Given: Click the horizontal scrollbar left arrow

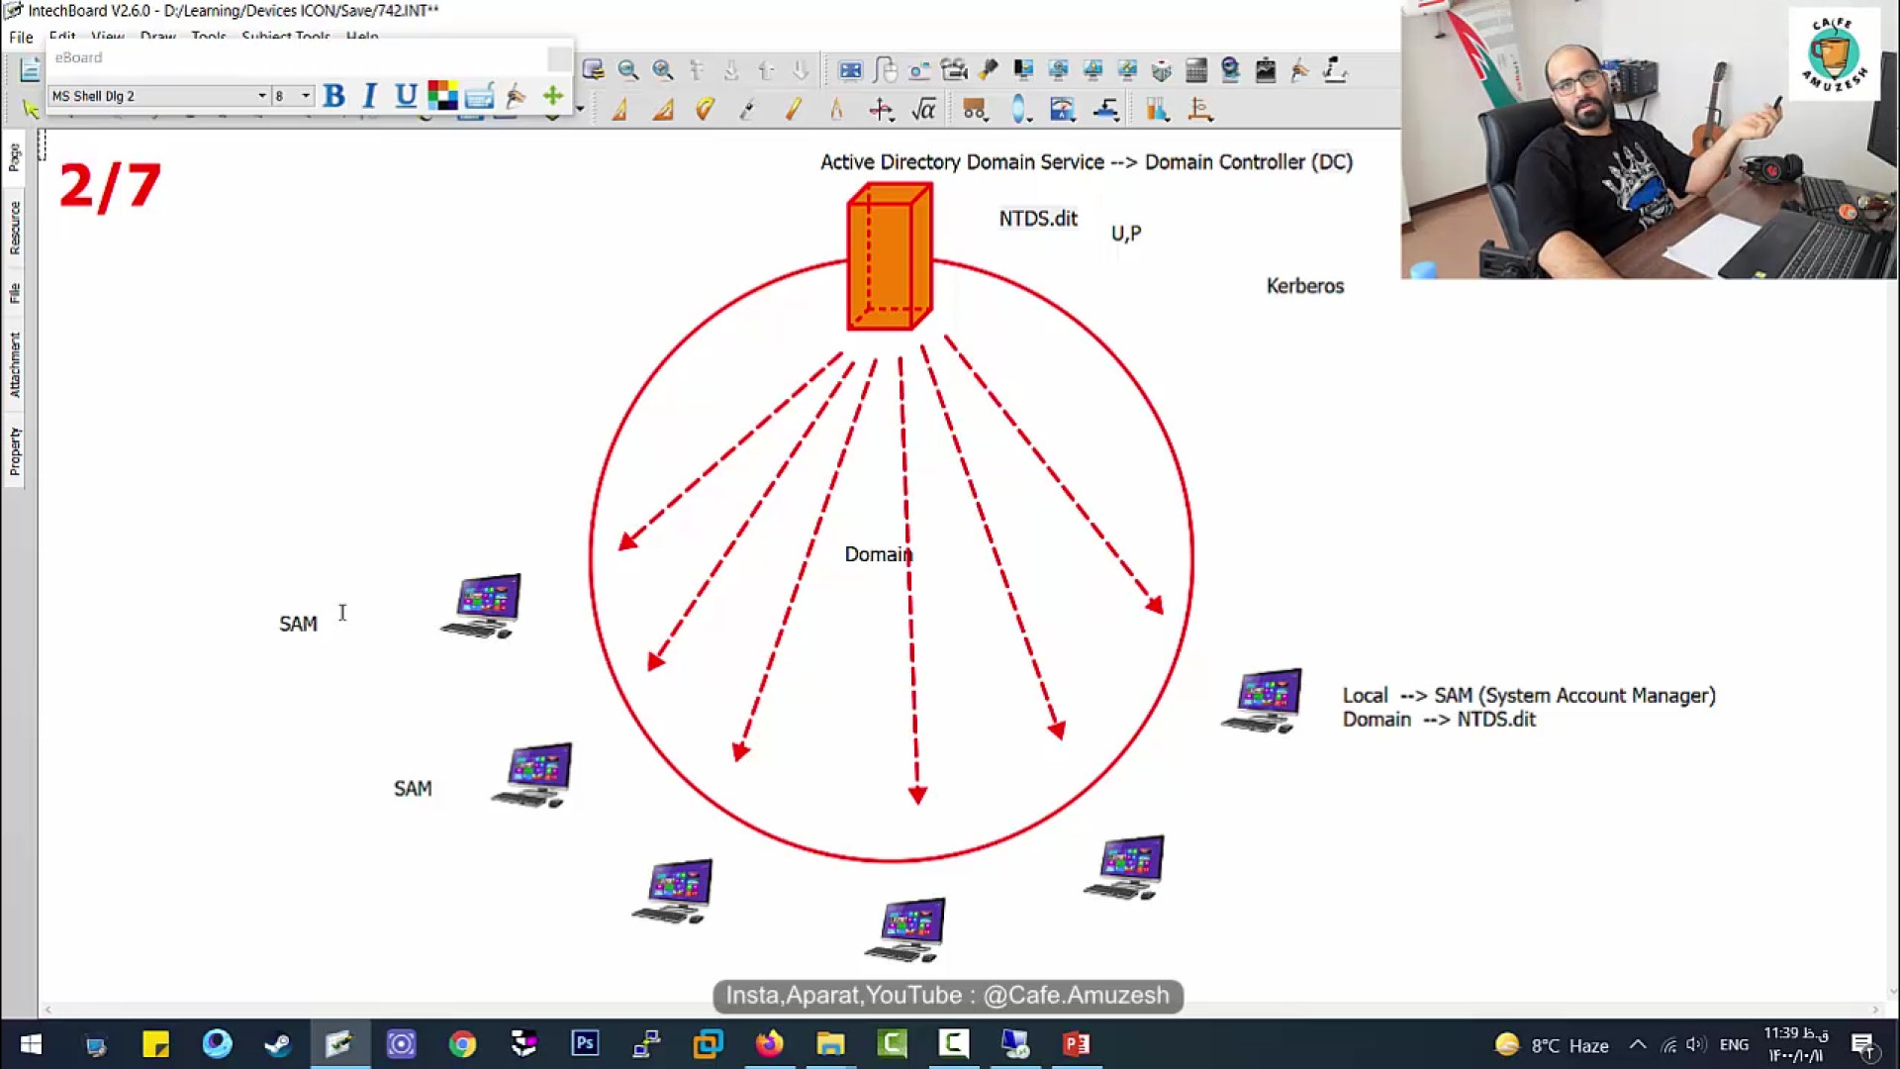Looking at the screenshot, I should [x=47, y=1010].
